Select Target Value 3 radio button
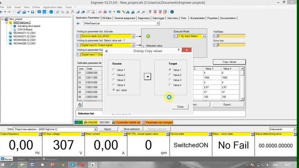 pyautogui.click(x=170, y=80)
